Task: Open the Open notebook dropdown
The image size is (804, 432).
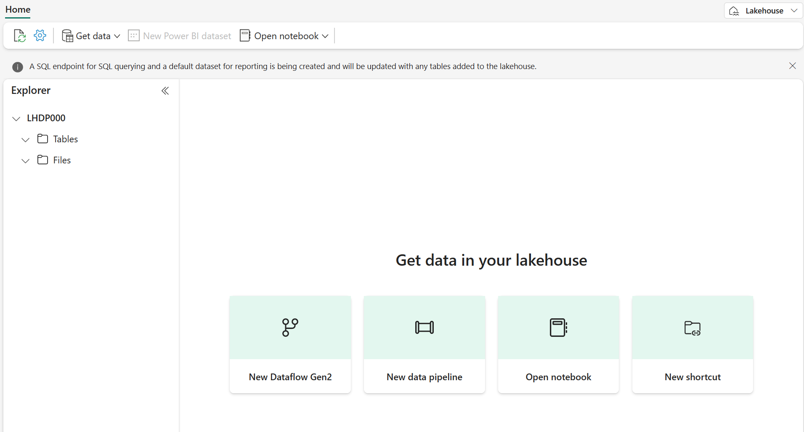Action: pyautogui.click(x=325, y=36)
